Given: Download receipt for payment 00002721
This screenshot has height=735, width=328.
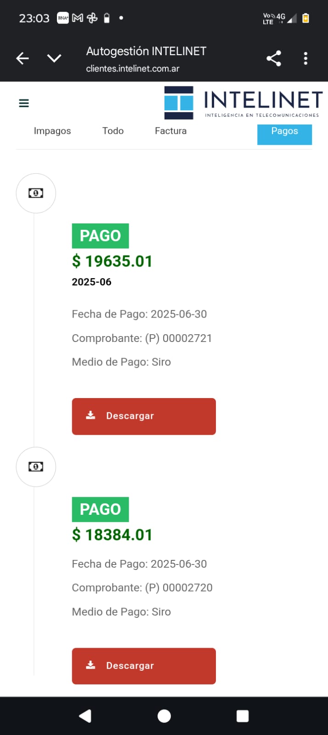Looking at the screenshot, I should (x=144, y=416).
